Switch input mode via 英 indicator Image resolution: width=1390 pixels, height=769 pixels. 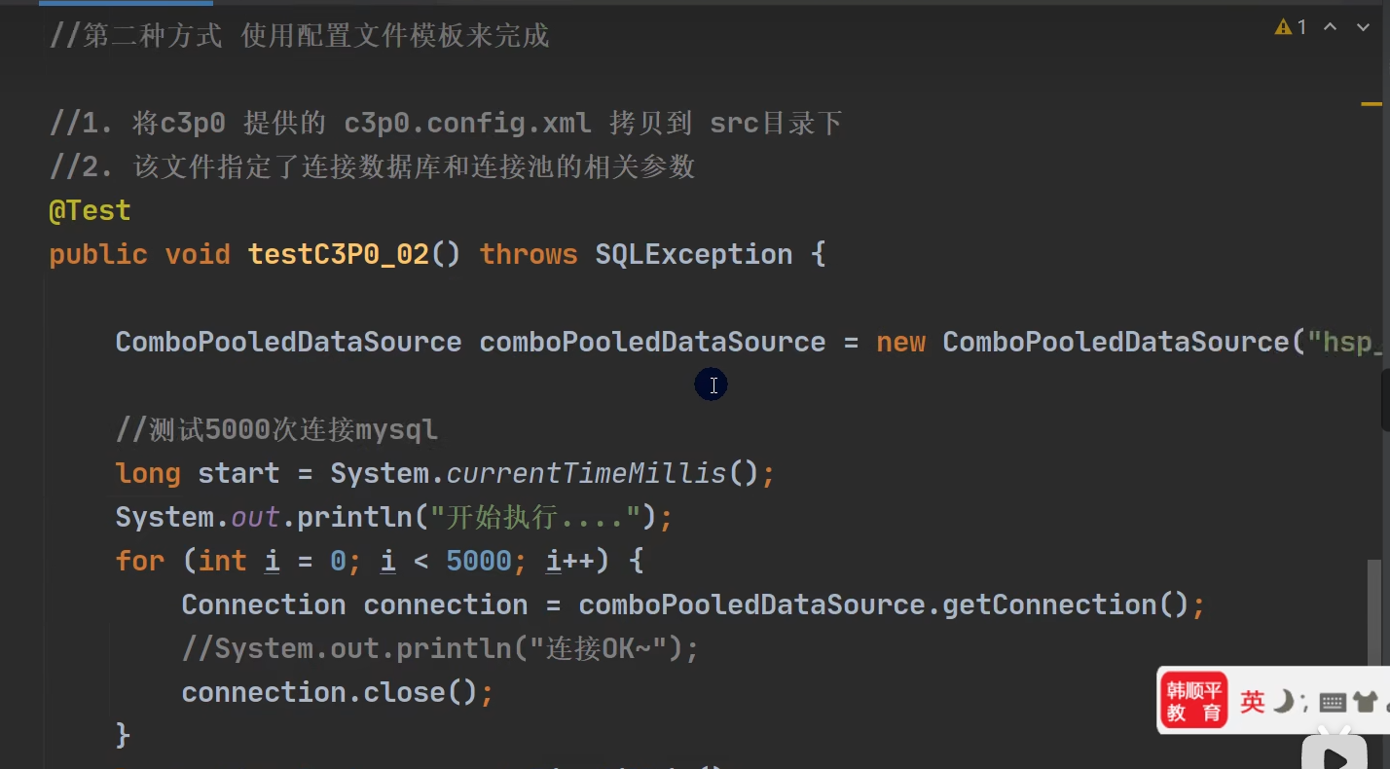(x=1252, y=701)
